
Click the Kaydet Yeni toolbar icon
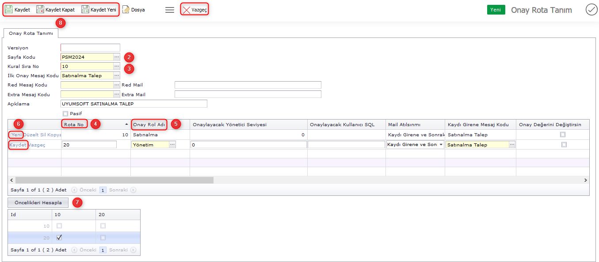pyautogui.click(x=85, y=9)
